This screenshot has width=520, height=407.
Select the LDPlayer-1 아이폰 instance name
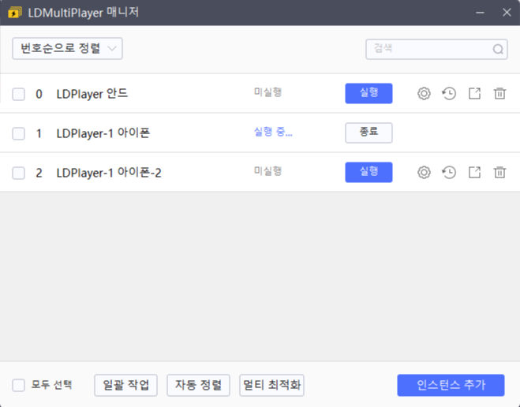[103, 133]
